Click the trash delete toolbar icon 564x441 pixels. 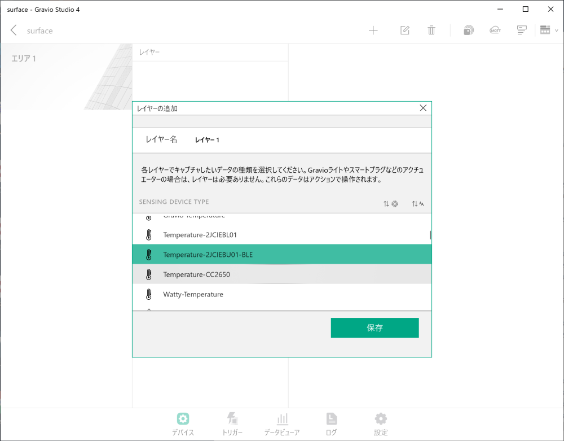coord(431,30)
